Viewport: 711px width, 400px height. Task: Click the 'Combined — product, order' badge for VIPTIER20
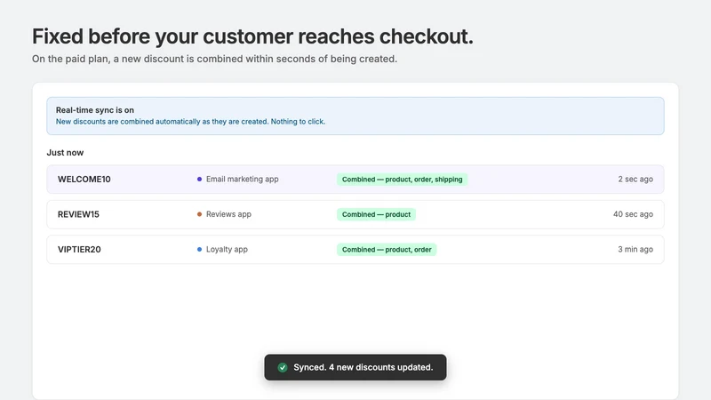pyautogui.click(x=387, y=250)
